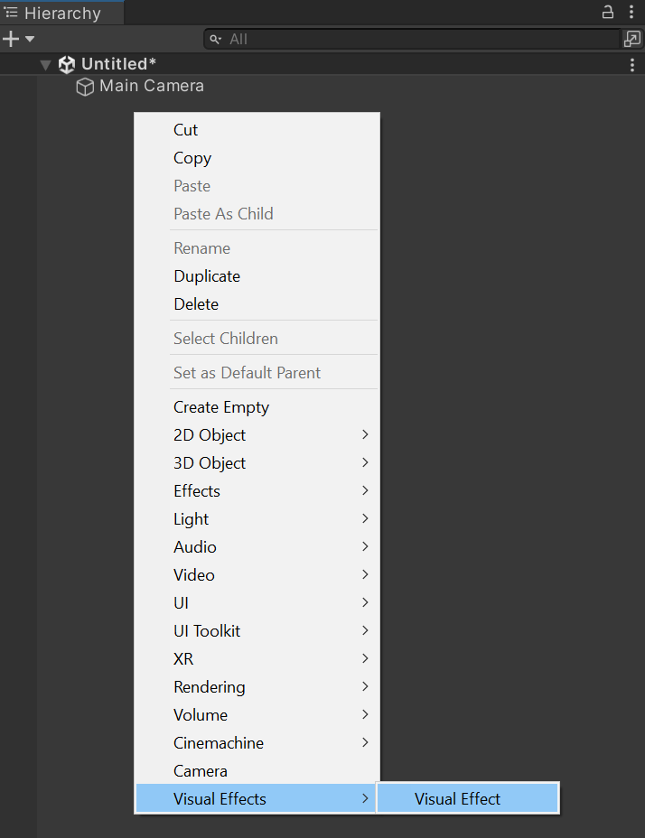Image resolution: width=645 pixels, height=838 pixels.
Task: Open the Hierarchy panel three-dot options menu
Action: pos(631,13)
